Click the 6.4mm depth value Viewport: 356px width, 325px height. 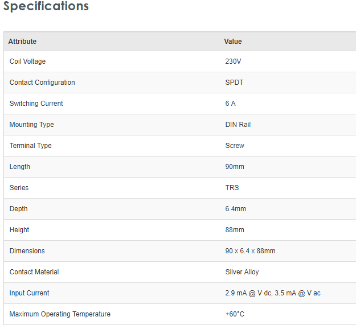tap(236, 209)
